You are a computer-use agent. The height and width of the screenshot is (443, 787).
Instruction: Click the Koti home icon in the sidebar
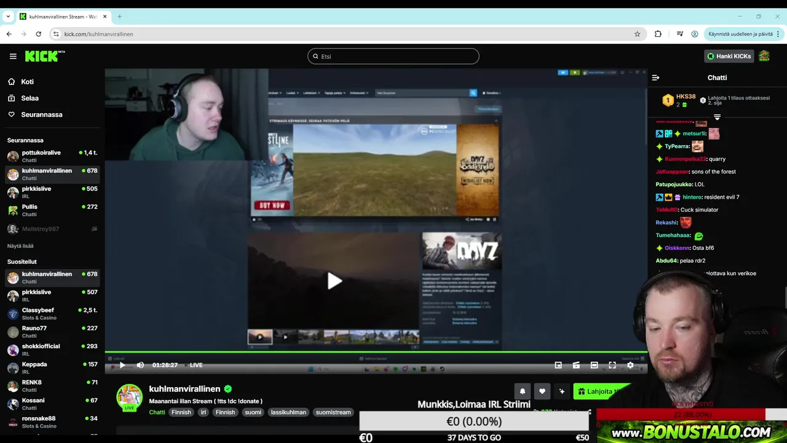point(11,82)
